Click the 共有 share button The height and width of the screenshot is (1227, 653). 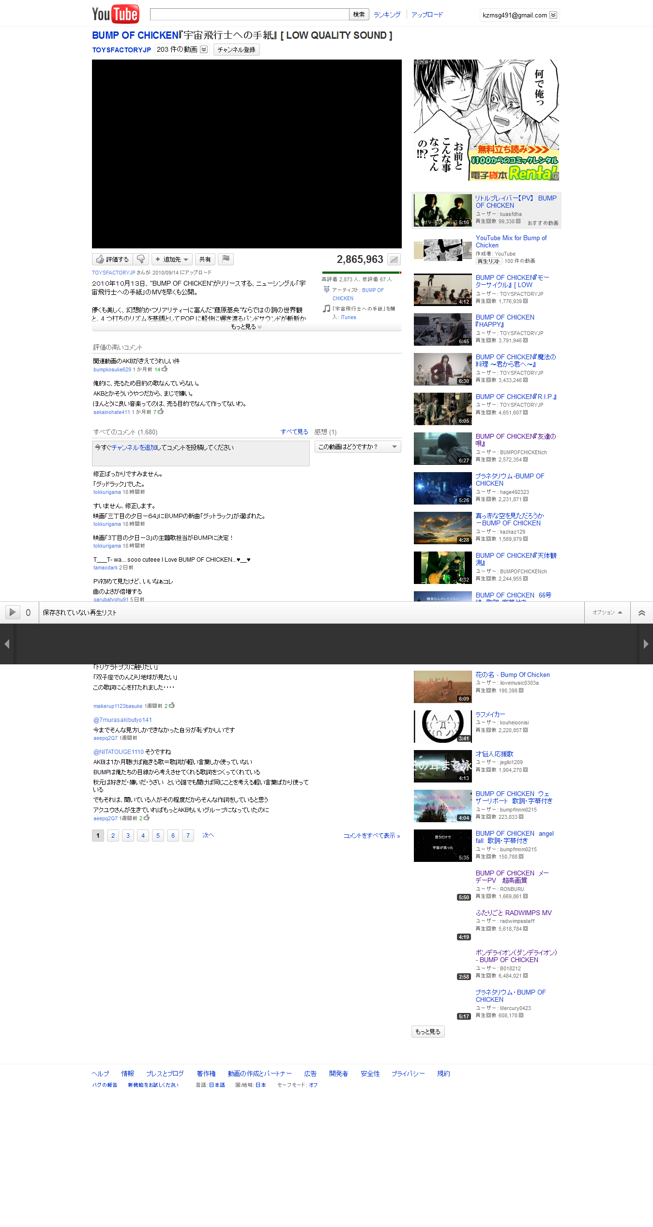click(x=205, y=260)
